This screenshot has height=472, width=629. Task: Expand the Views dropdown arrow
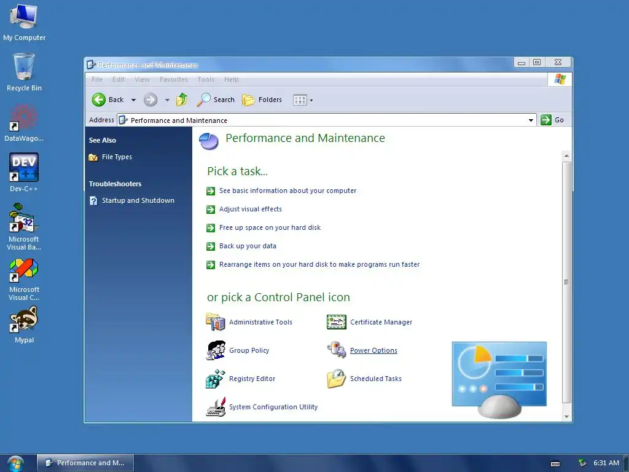[x=311, y=100]
